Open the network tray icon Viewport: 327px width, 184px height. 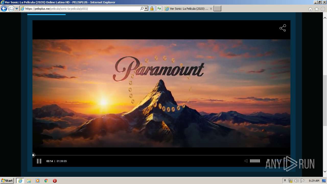(290, 181)
